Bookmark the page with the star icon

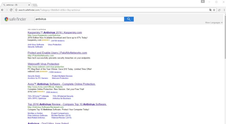pos(214,10)
